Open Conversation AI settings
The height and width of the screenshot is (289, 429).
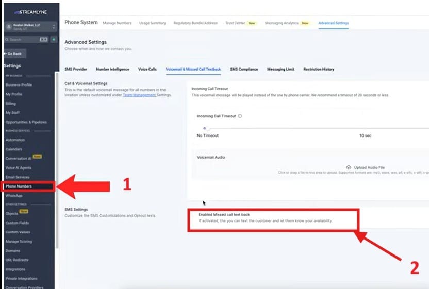pyautogui.click(x=19, y=159)
